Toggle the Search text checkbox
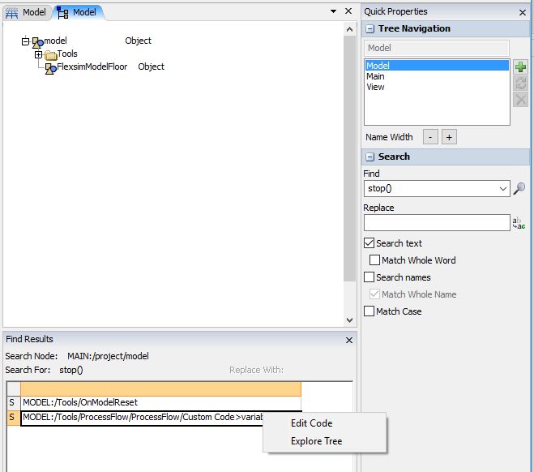 (370, 243)
